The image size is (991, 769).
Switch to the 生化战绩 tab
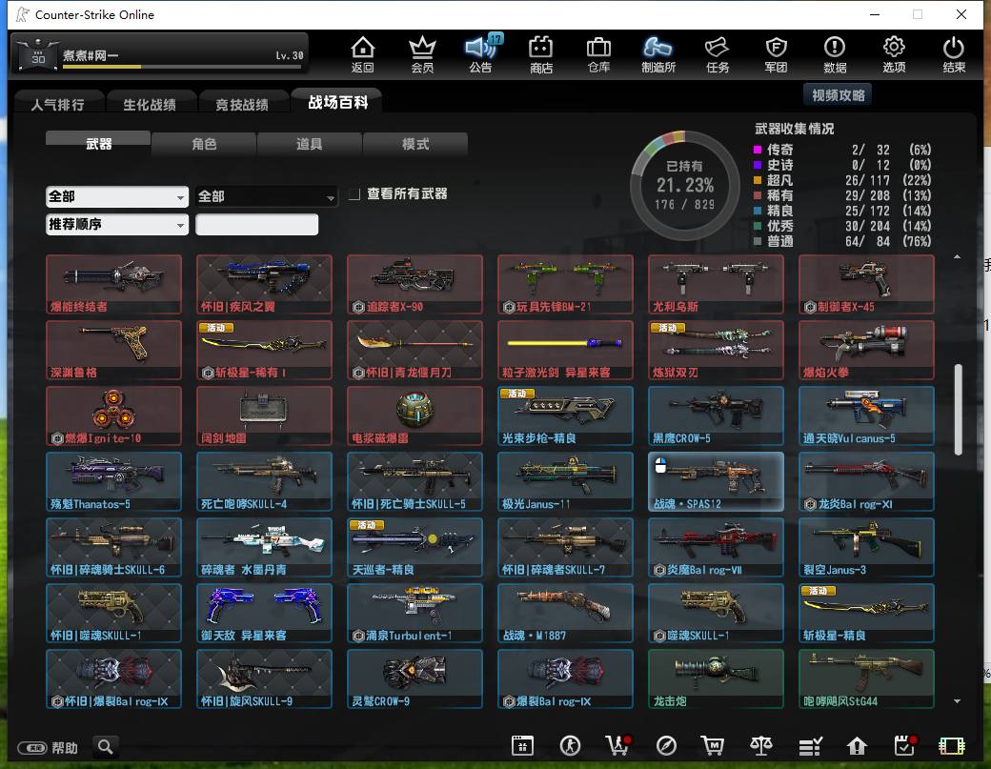coord(150,104)
